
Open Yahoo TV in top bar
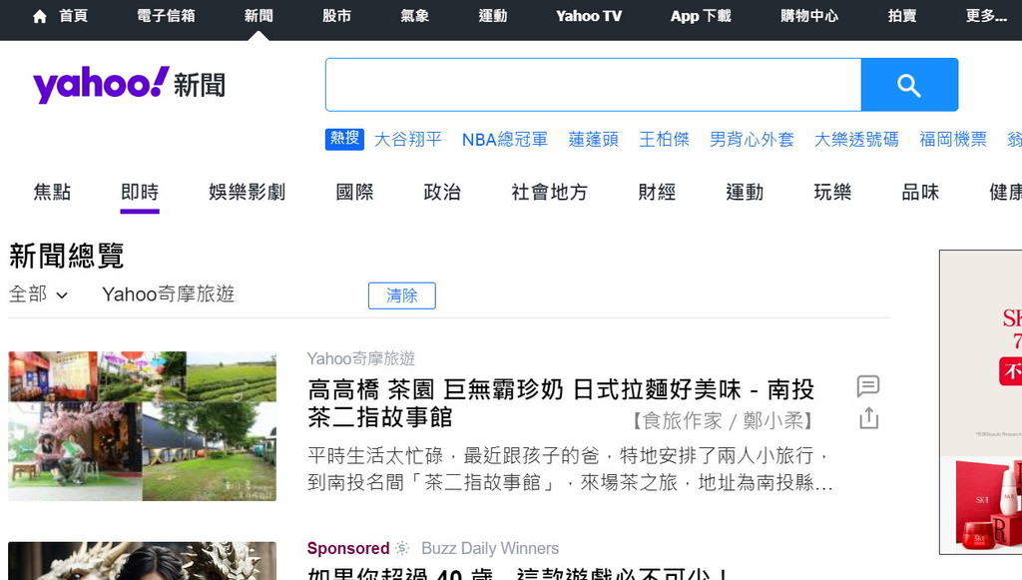(x=589, y=16)
